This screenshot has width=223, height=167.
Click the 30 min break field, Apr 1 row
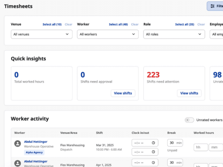[x=175, y=162]
